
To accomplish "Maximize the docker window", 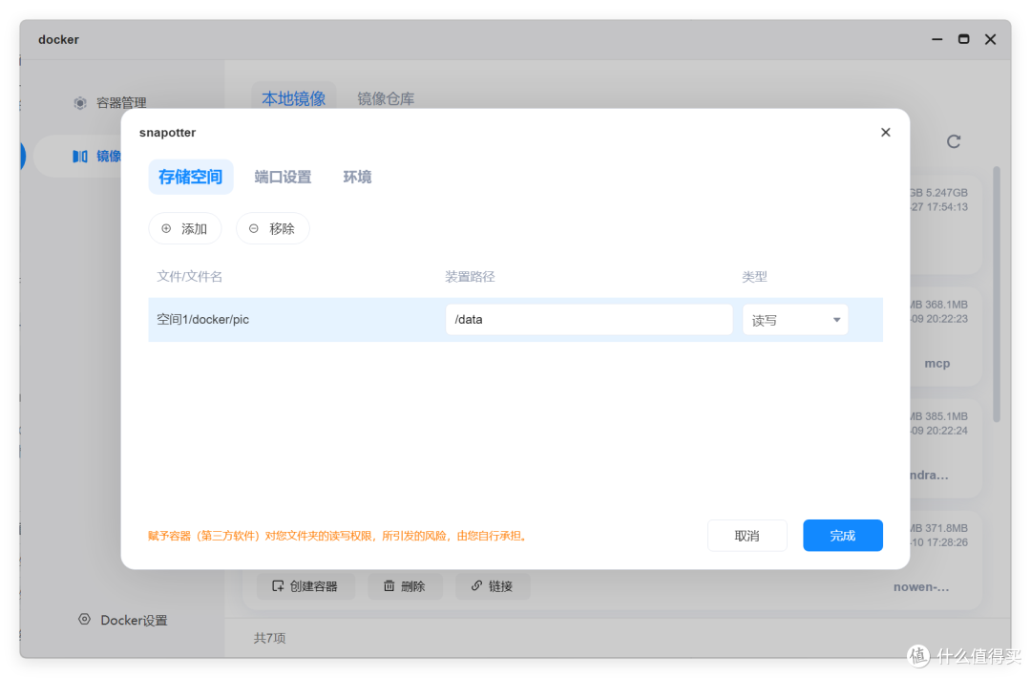I will tap(963, 39).
